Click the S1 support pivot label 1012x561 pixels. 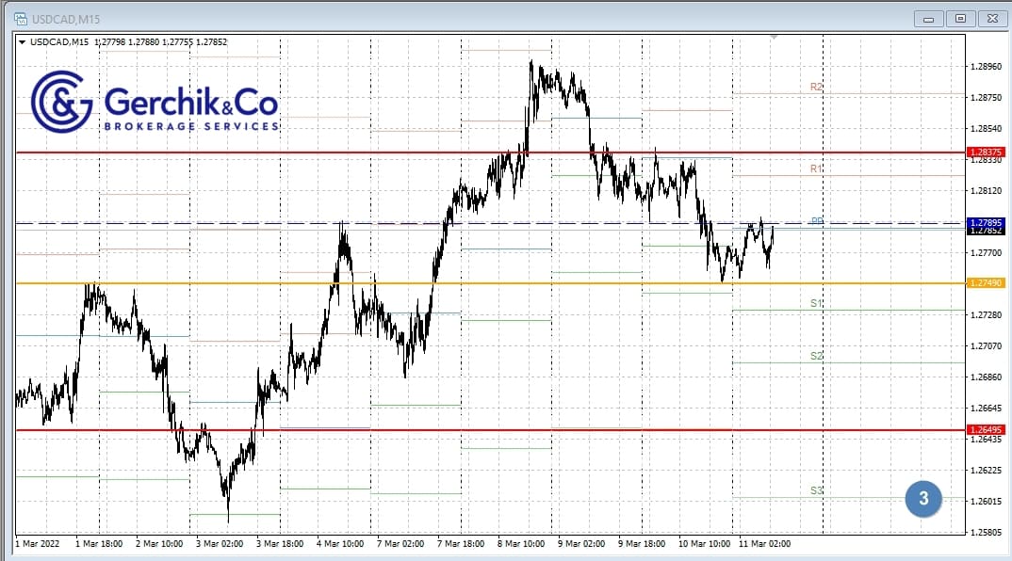(816, 303)
